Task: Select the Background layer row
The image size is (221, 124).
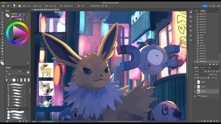Action: point(206,96)
